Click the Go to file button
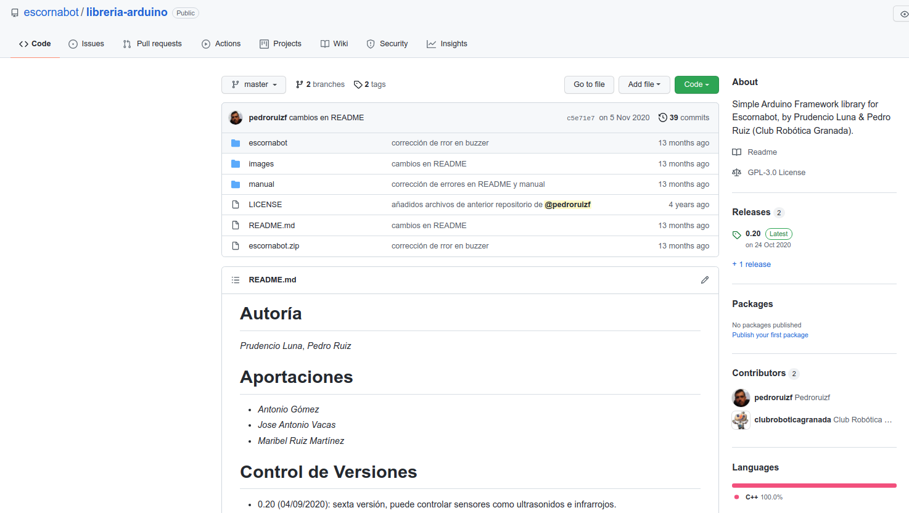 (589, 84)
